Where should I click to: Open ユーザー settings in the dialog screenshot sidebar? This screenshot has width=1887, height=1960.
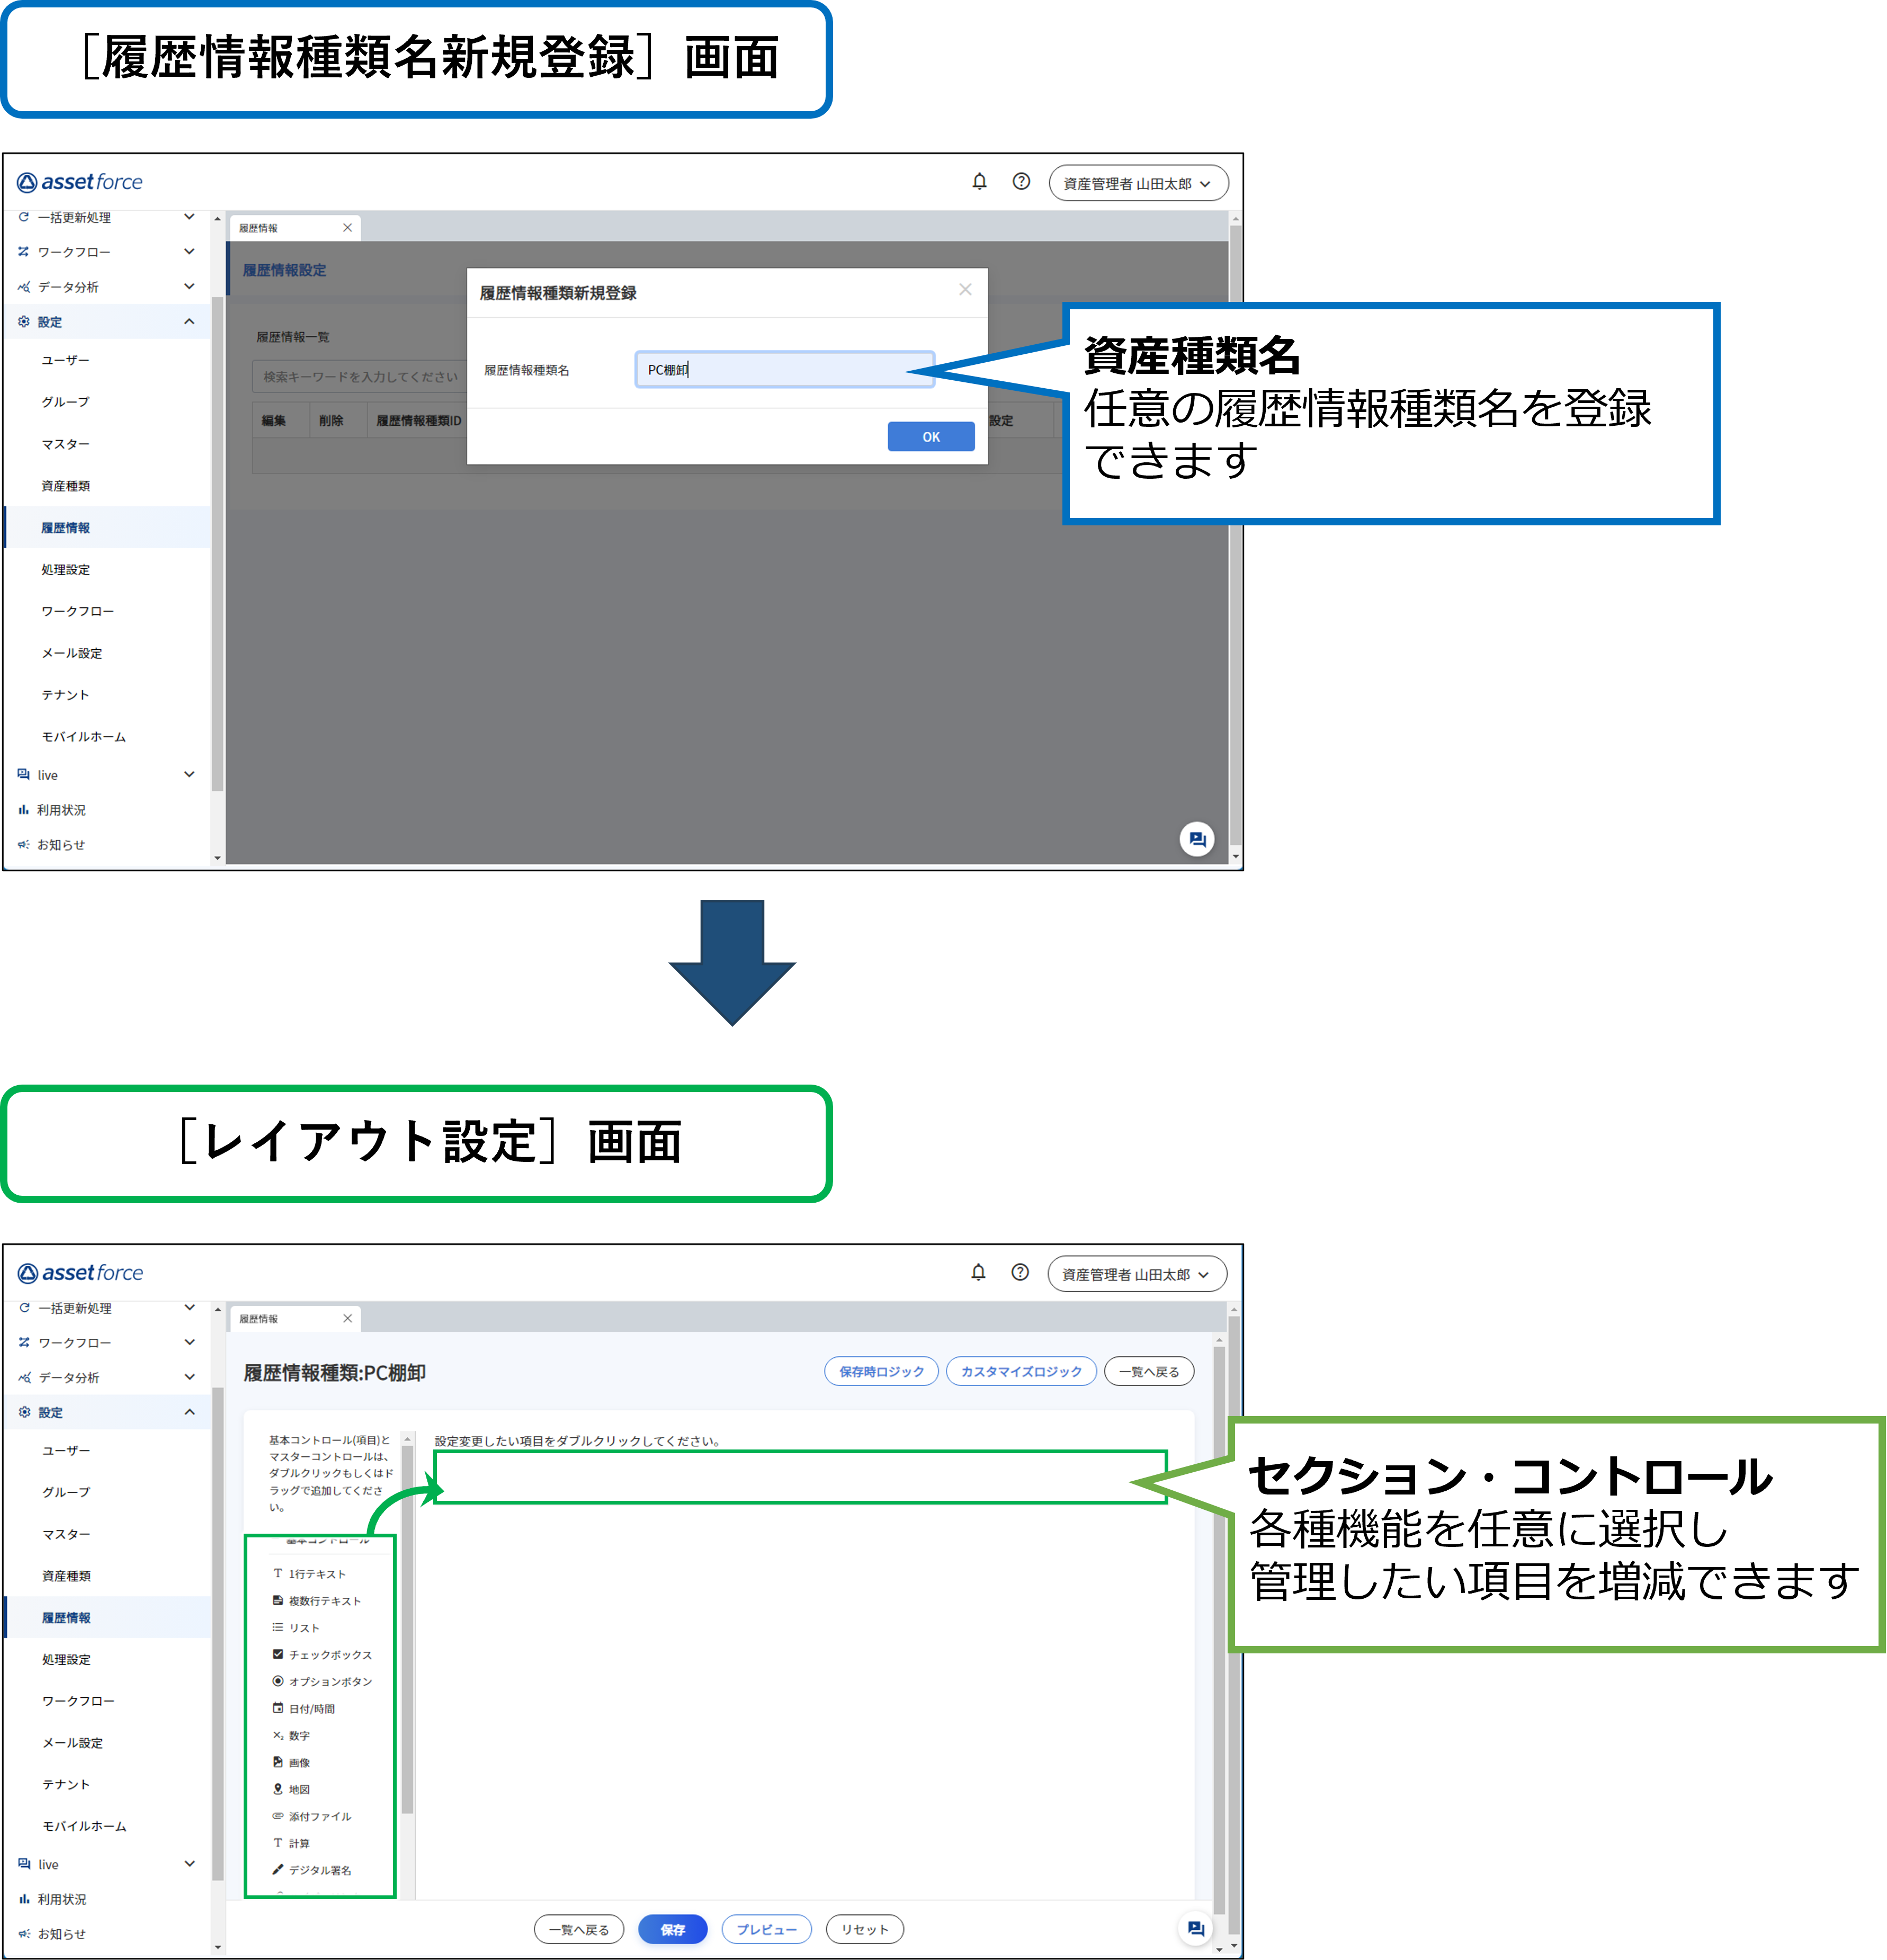65,360
